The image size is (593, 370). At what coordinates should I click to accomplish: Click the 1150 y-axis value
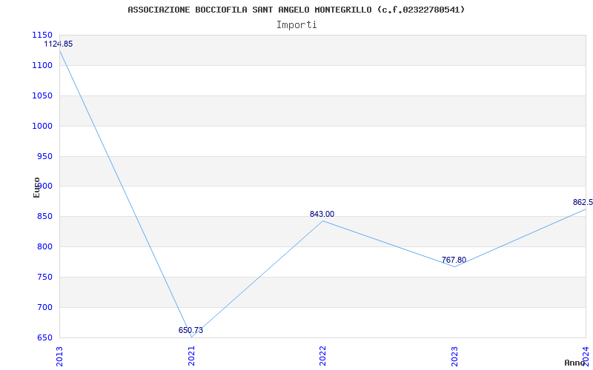point(42,35)
